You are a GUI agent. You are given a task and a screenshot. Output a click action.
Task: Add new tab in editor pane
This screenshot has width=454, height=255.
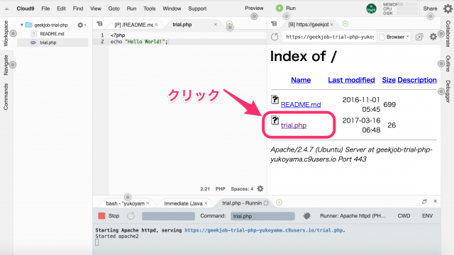point(229,23)
